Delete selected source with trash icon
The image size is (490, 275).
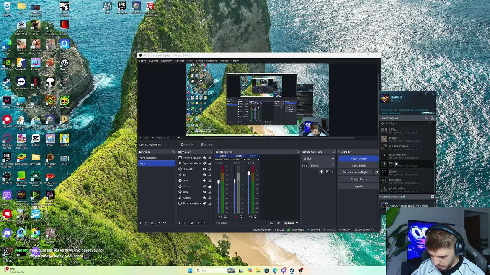click(185, 223)
